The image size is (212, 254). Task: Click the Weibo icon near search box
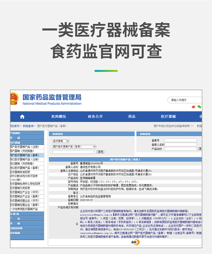pyautogui.click(x=194, y=107)
